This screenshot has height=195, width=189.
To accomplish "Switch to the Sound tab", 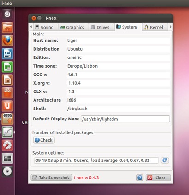I will (x=46, y=27).
